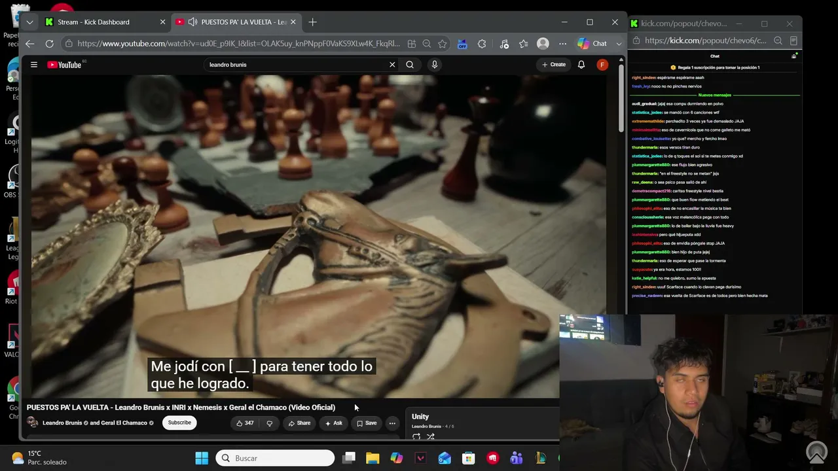The image size is (838, 471).
Task: Open the YouTube guide hamburger menu
Action: click(x=33, y=65)
